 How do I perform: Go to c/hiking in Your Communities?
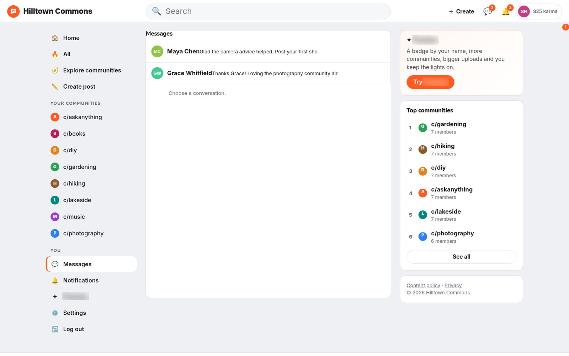click(91, 183)
